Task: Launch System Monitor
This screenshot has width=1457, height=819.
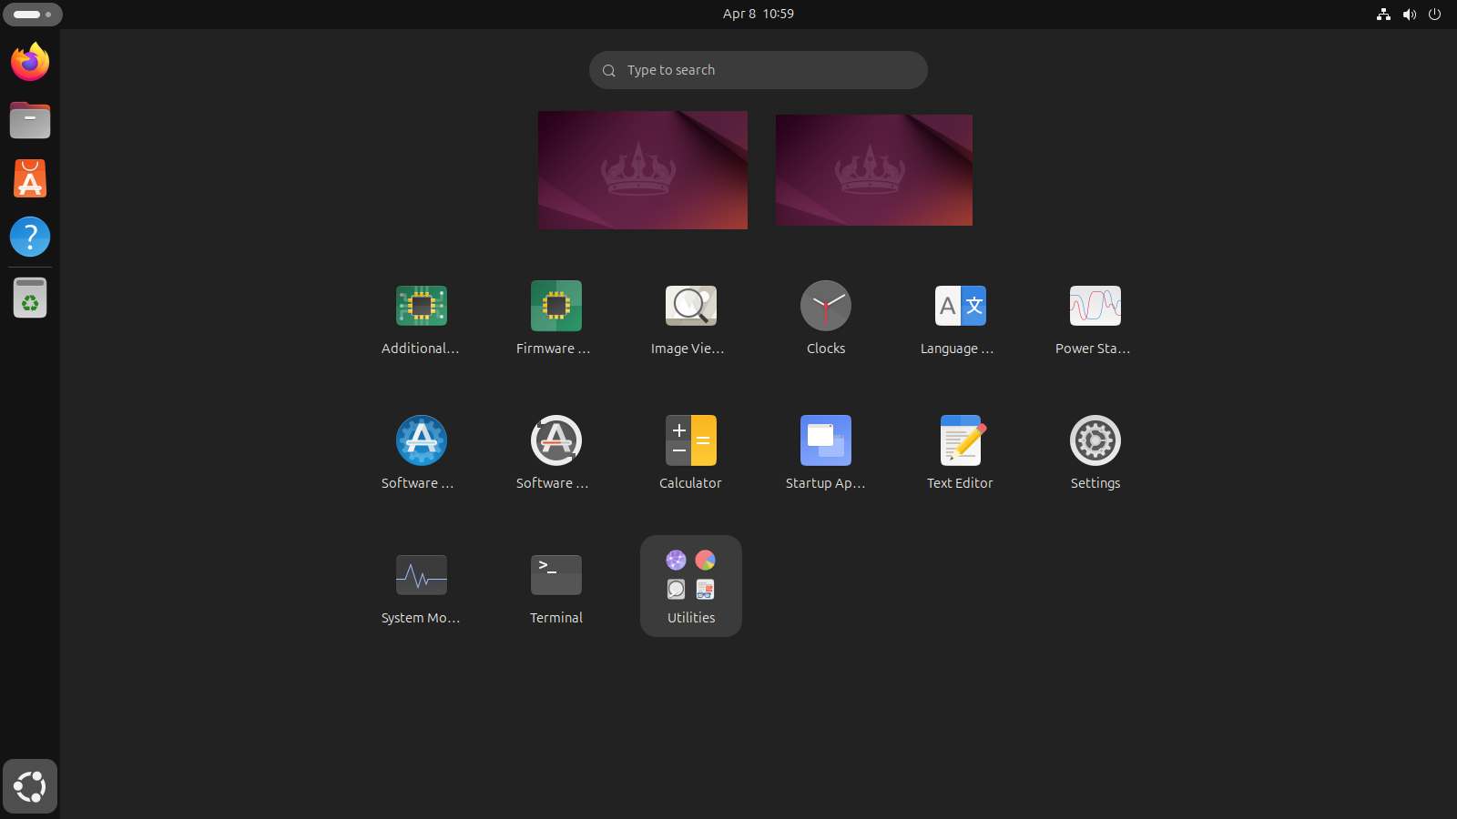Action: (421, 587)
